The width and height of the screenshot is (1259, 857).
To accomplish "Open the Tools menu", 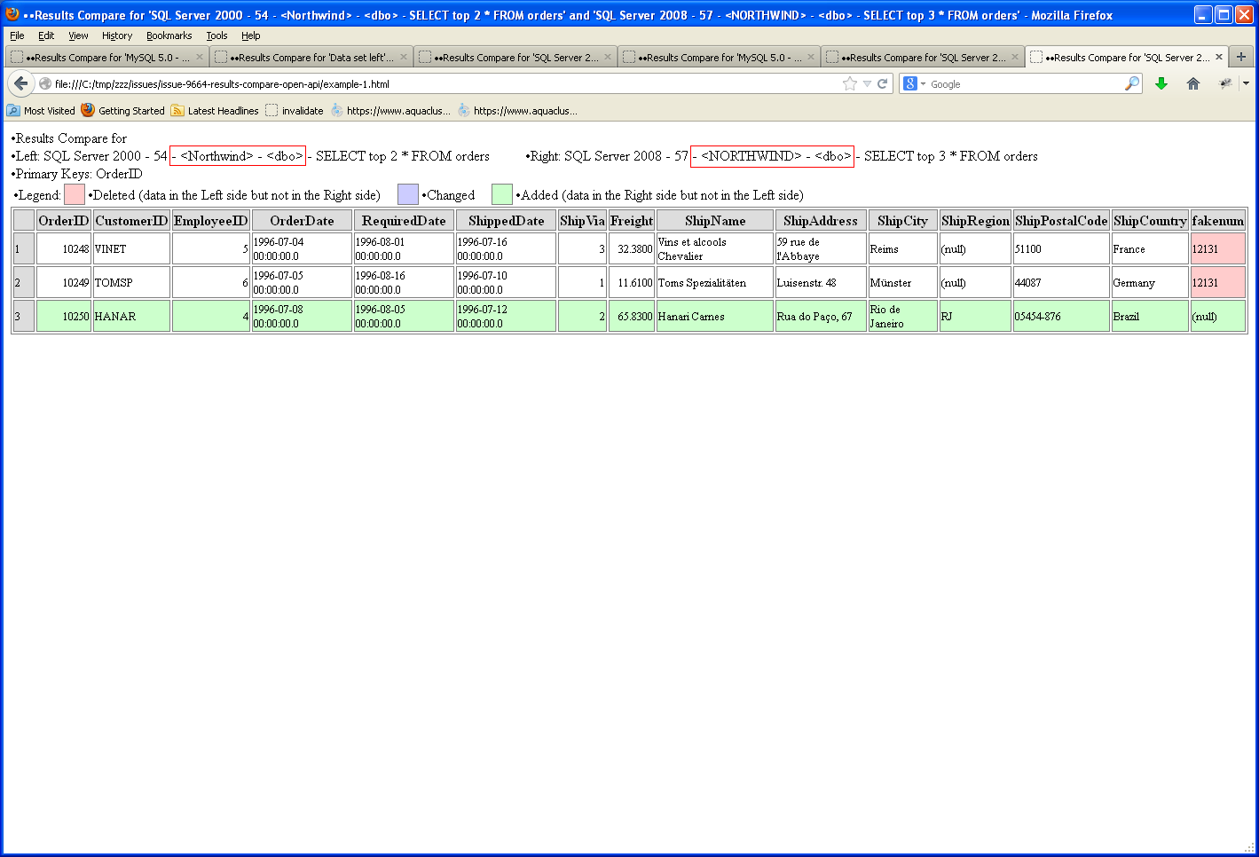I will (217, 35).
